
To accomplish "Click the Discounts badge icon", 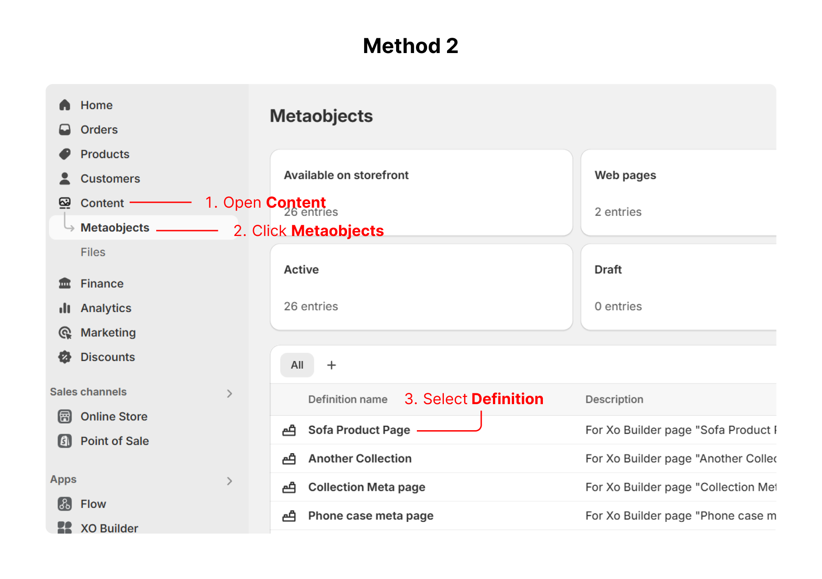I will click(x=65, y=357).
